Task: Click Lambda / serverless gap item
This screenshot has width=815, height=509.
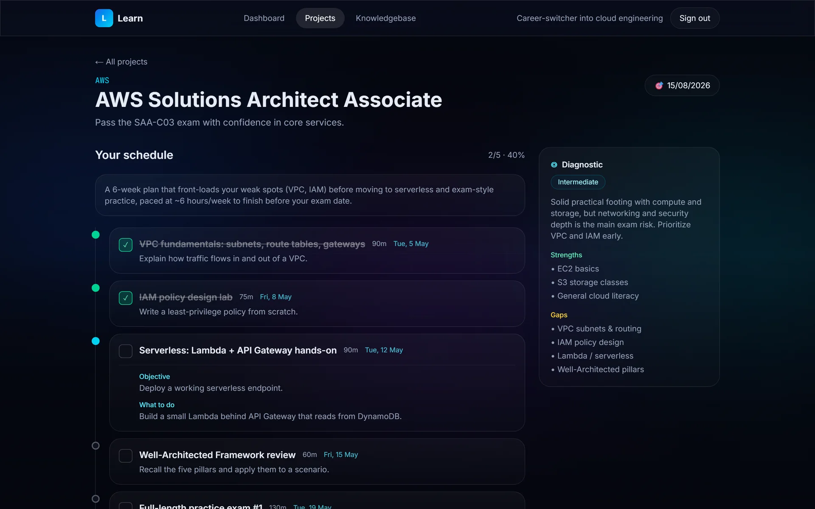Action: (x=595, y=356)
